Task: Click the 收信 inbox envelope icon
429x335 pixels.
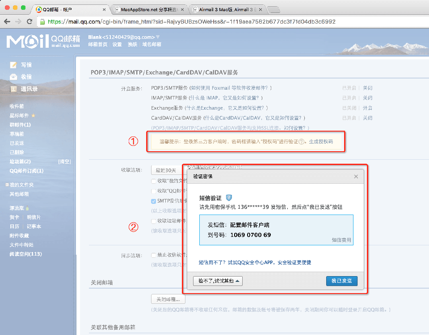Action: (13, 77)
